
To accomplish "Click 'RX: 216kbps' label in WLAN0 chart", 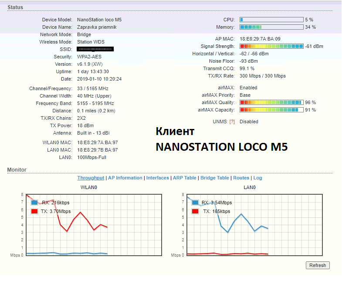I will coord(56,203).
